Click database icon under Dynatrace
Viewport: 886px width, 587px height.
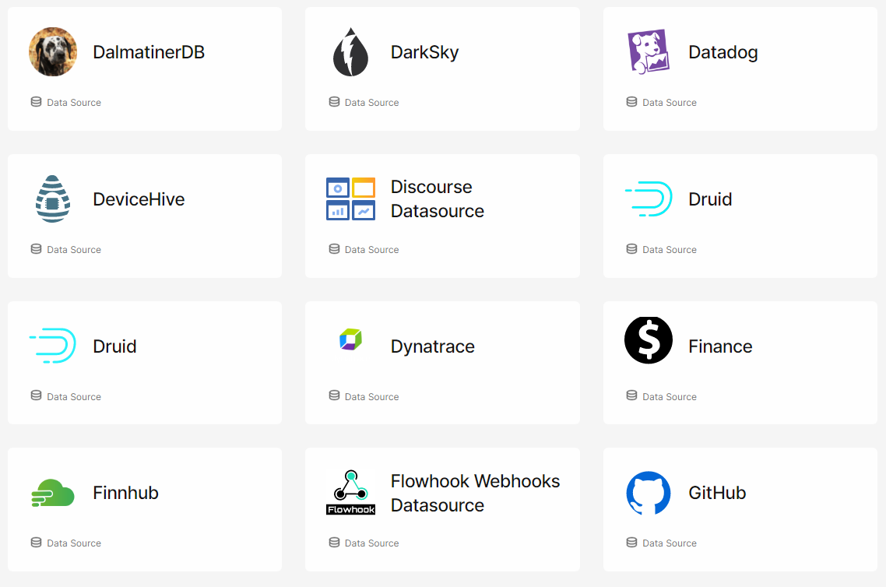[x=335, y=395]
